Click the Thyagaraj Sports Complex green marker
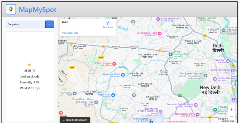239x123 pixels. [215, 110]
